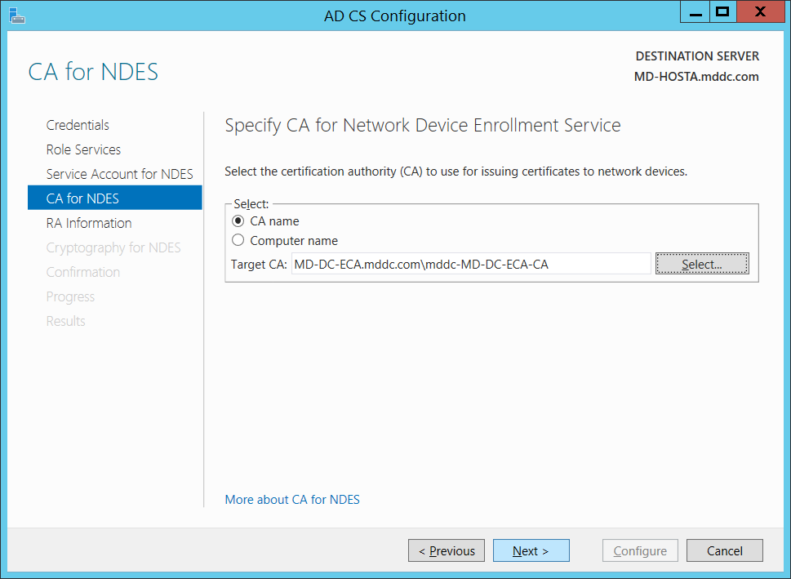Open Service Account for NDES step

[x=119, y=174]
